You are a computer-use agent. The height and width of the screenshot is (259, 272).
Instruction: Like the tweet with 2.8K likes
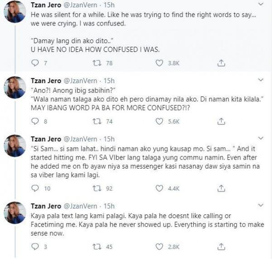159,247
